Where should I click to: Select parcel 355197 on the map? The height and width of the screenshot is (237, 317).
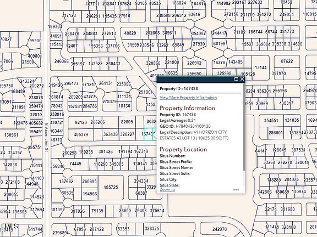click(x=78, y=64)
